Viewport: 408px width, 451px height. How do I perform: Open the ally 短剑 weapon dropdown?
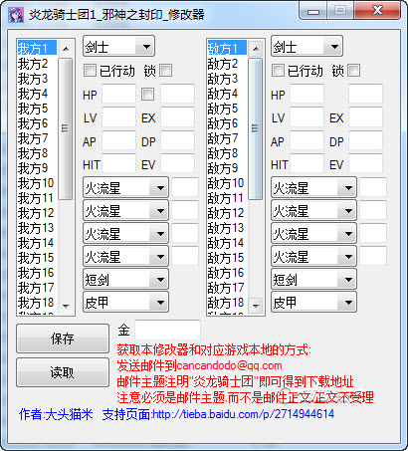click(125, 280)
